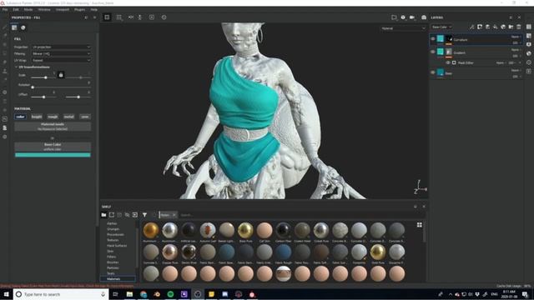Toggle the color channel in Material
The height and width of the screenshot is (300, 534).
coord(20,117)
